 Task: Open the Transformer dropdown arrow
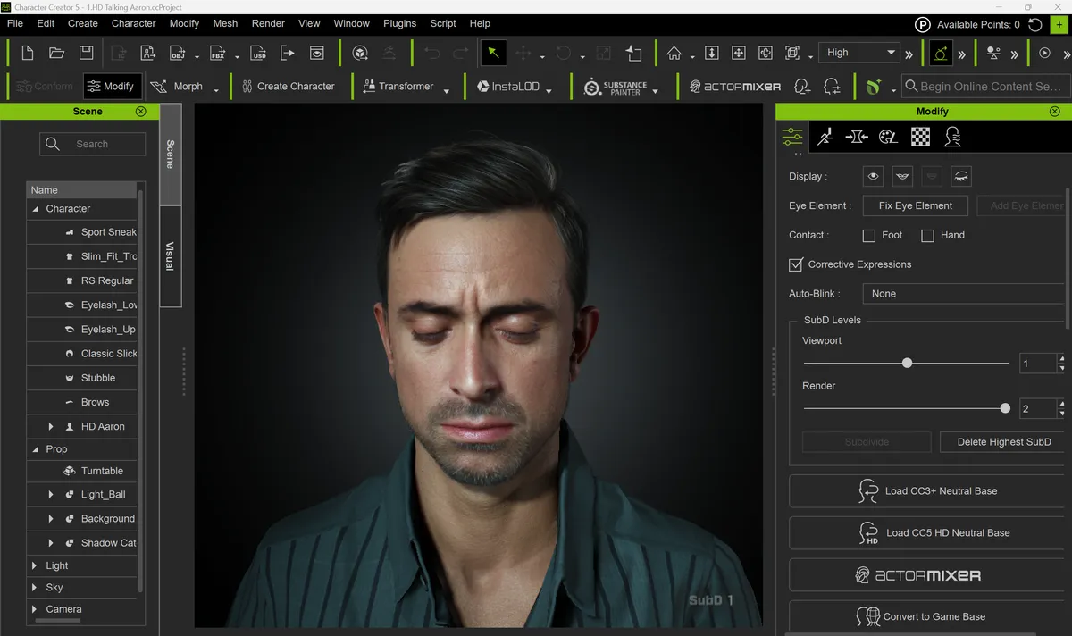point(446,90)
